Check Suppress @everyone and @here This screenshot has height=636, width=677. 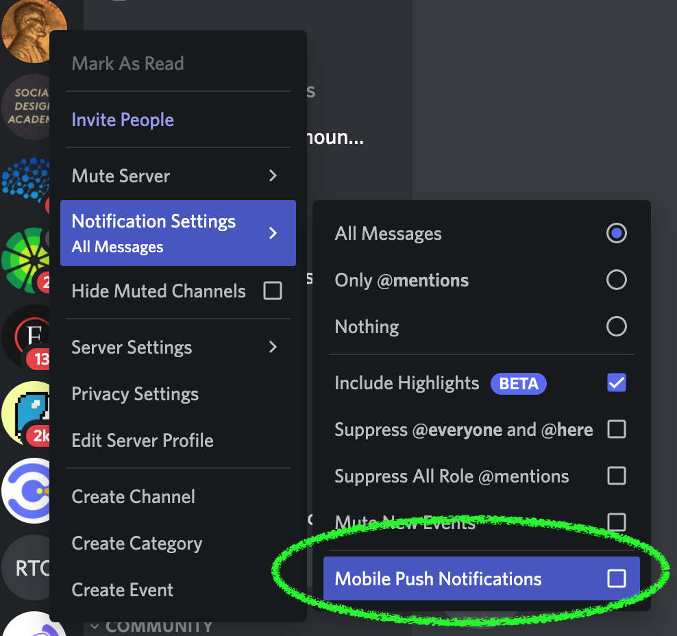(616, 430)
